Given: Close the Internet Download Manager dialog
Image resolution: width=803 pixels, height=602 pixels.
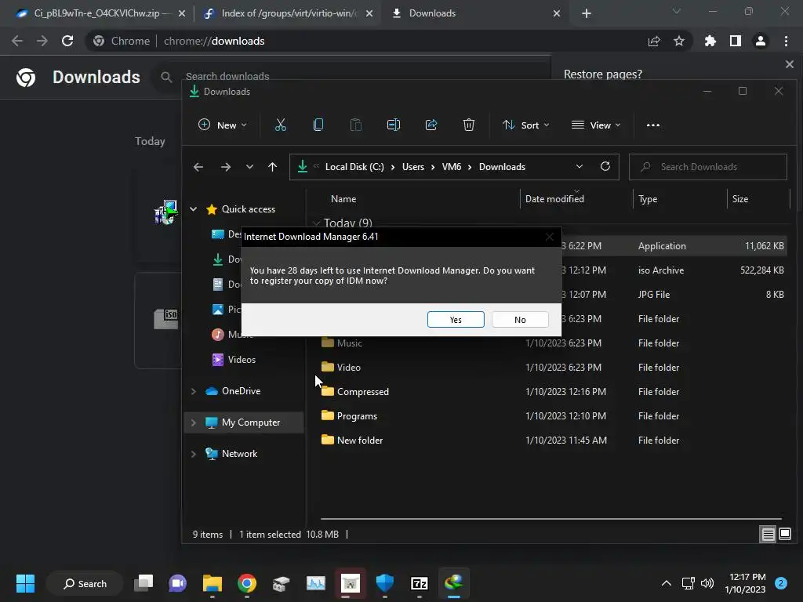Looking at the screenshot, I should (x=550, y=237).
